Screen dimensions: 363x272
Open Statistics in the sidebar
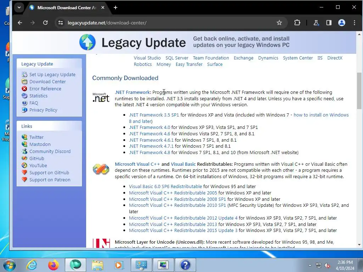[38, 96]
